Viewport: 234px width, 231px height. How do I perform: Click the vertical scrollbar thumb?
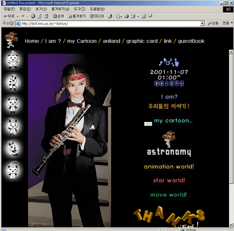tap(231, 119)
